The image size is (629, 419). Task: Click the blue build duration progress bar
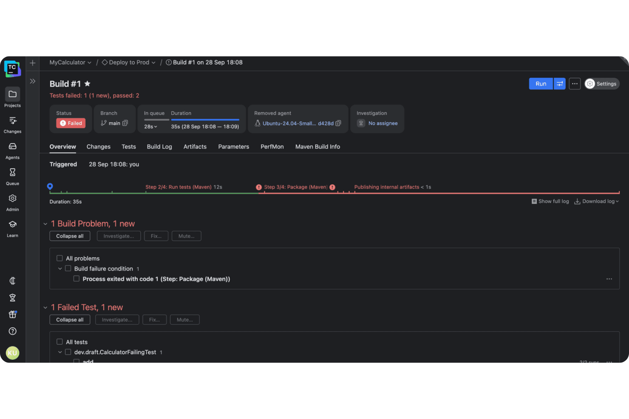205,120
